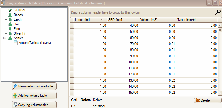Click Taper cell in SED 40.00 row
This screenshot has width=222, height=108.
click(x=197, y=26)
